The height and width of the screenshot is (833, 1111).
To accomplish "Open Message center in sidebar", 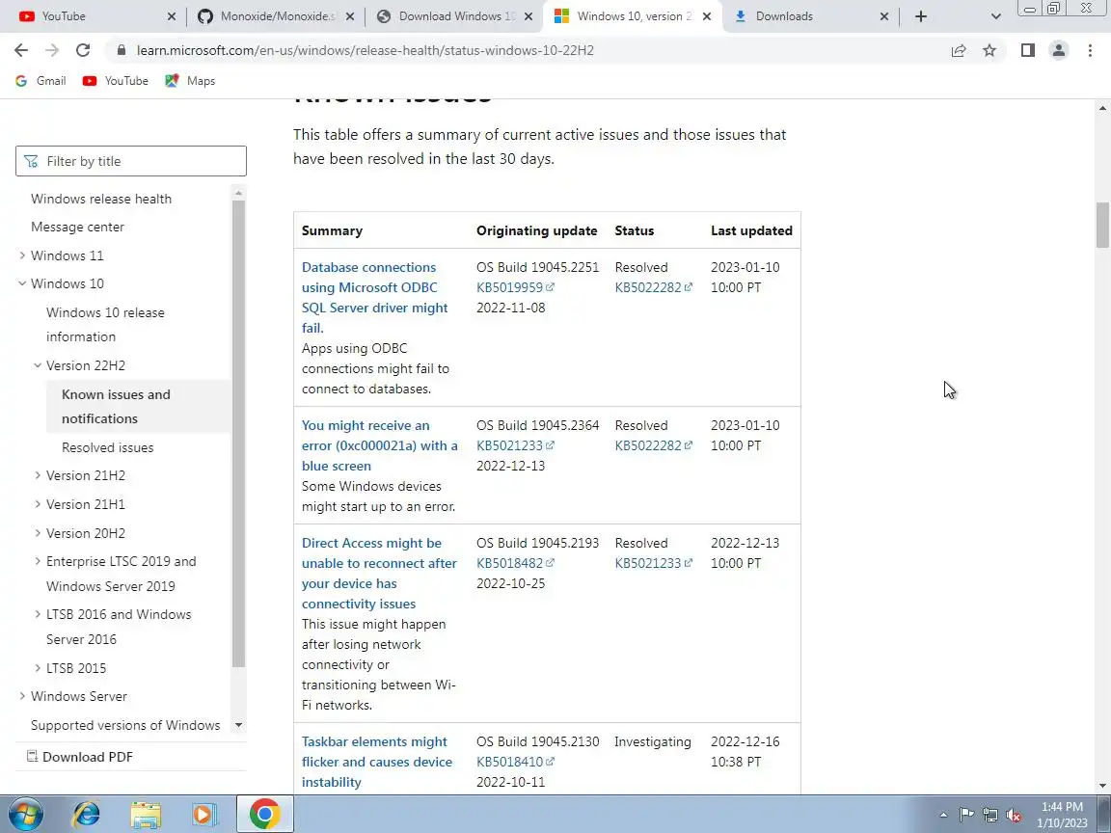I will click(77, 227).
